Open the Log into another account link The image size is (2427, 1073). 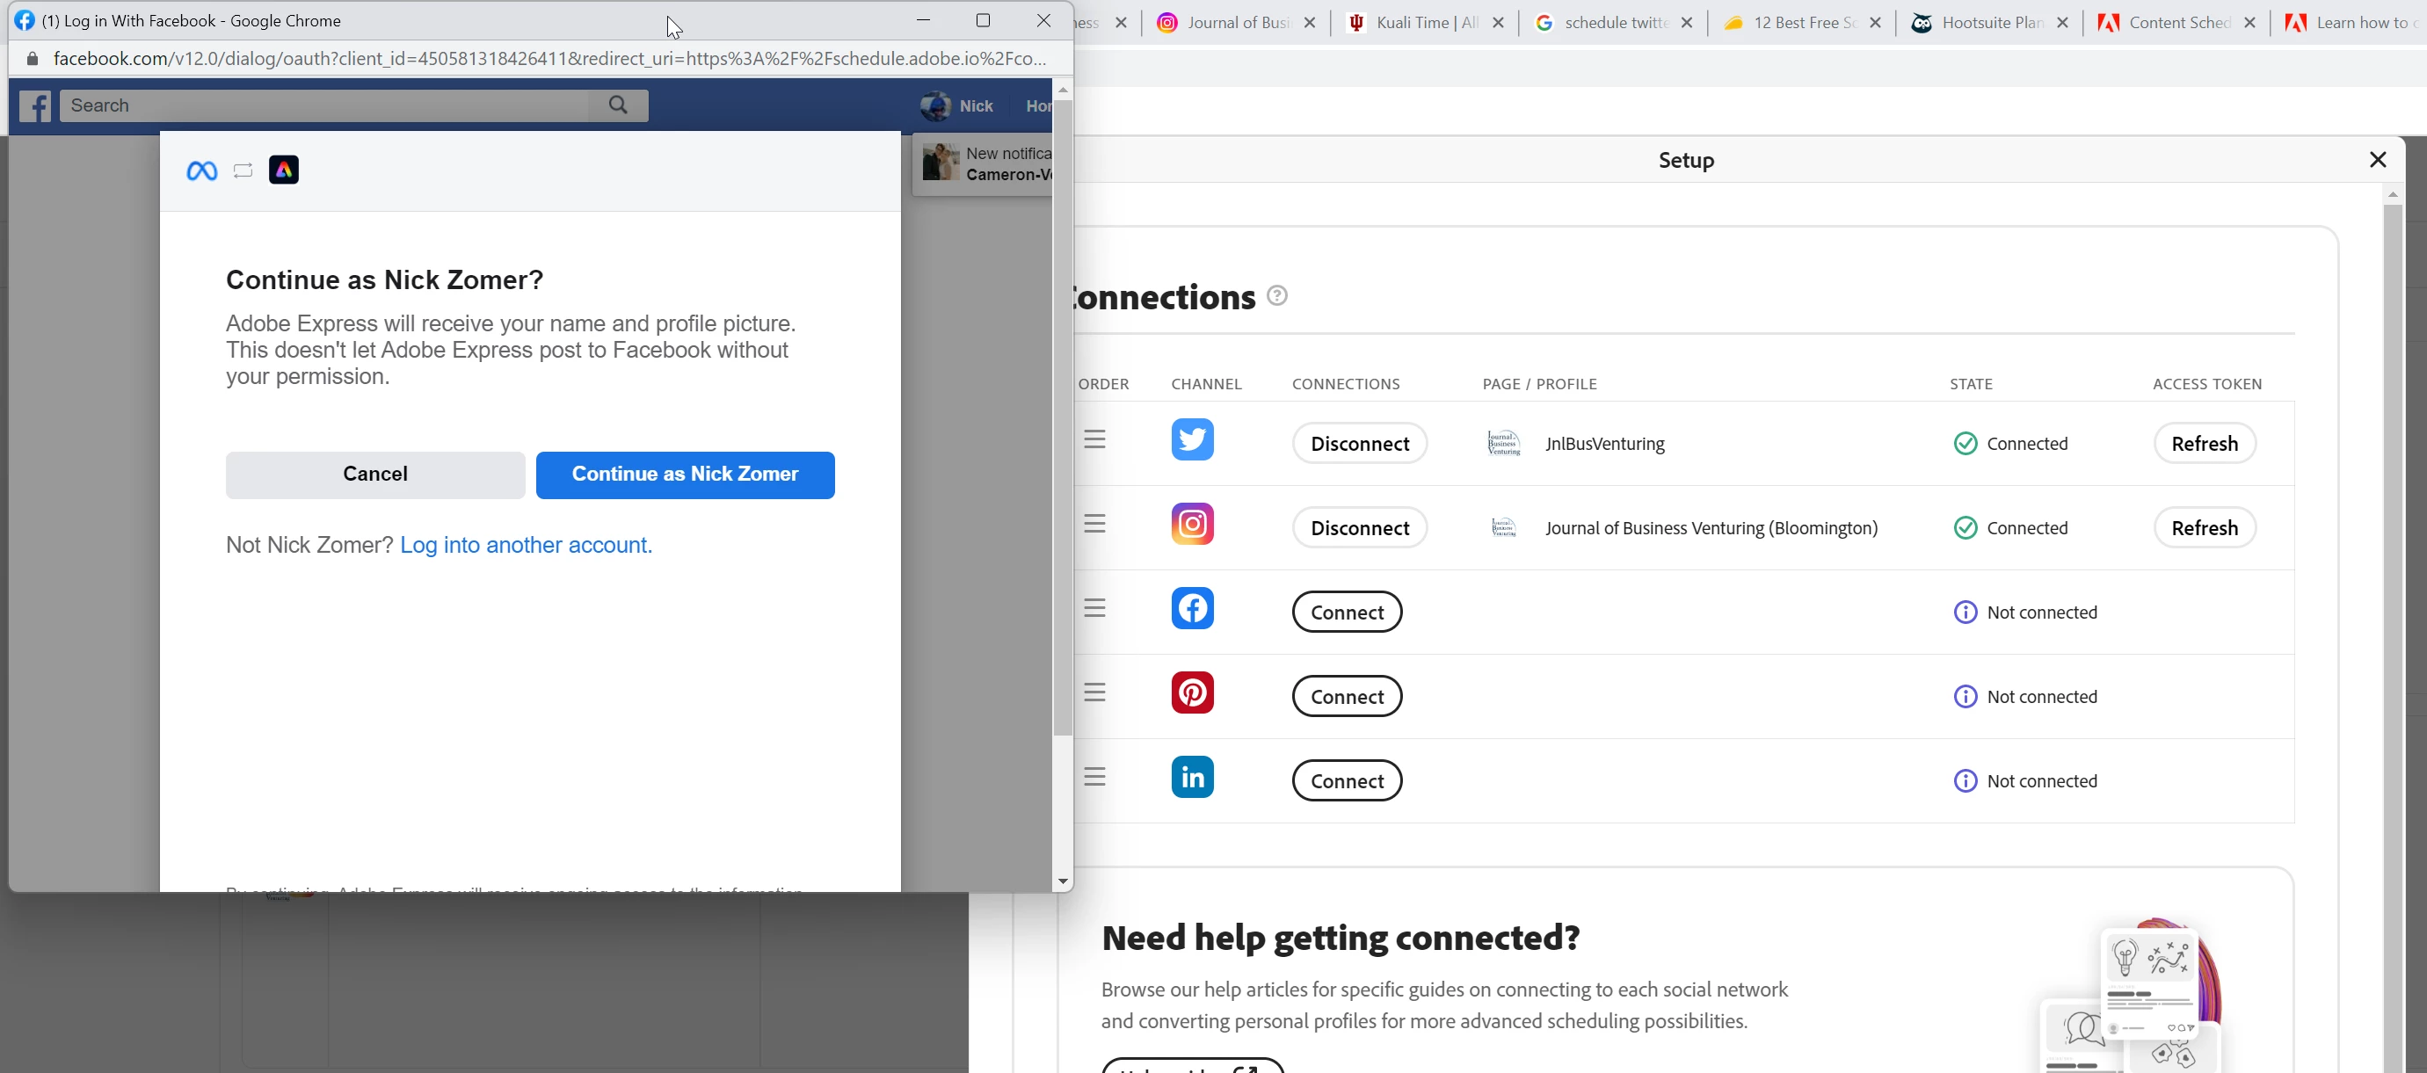(526, 546)
